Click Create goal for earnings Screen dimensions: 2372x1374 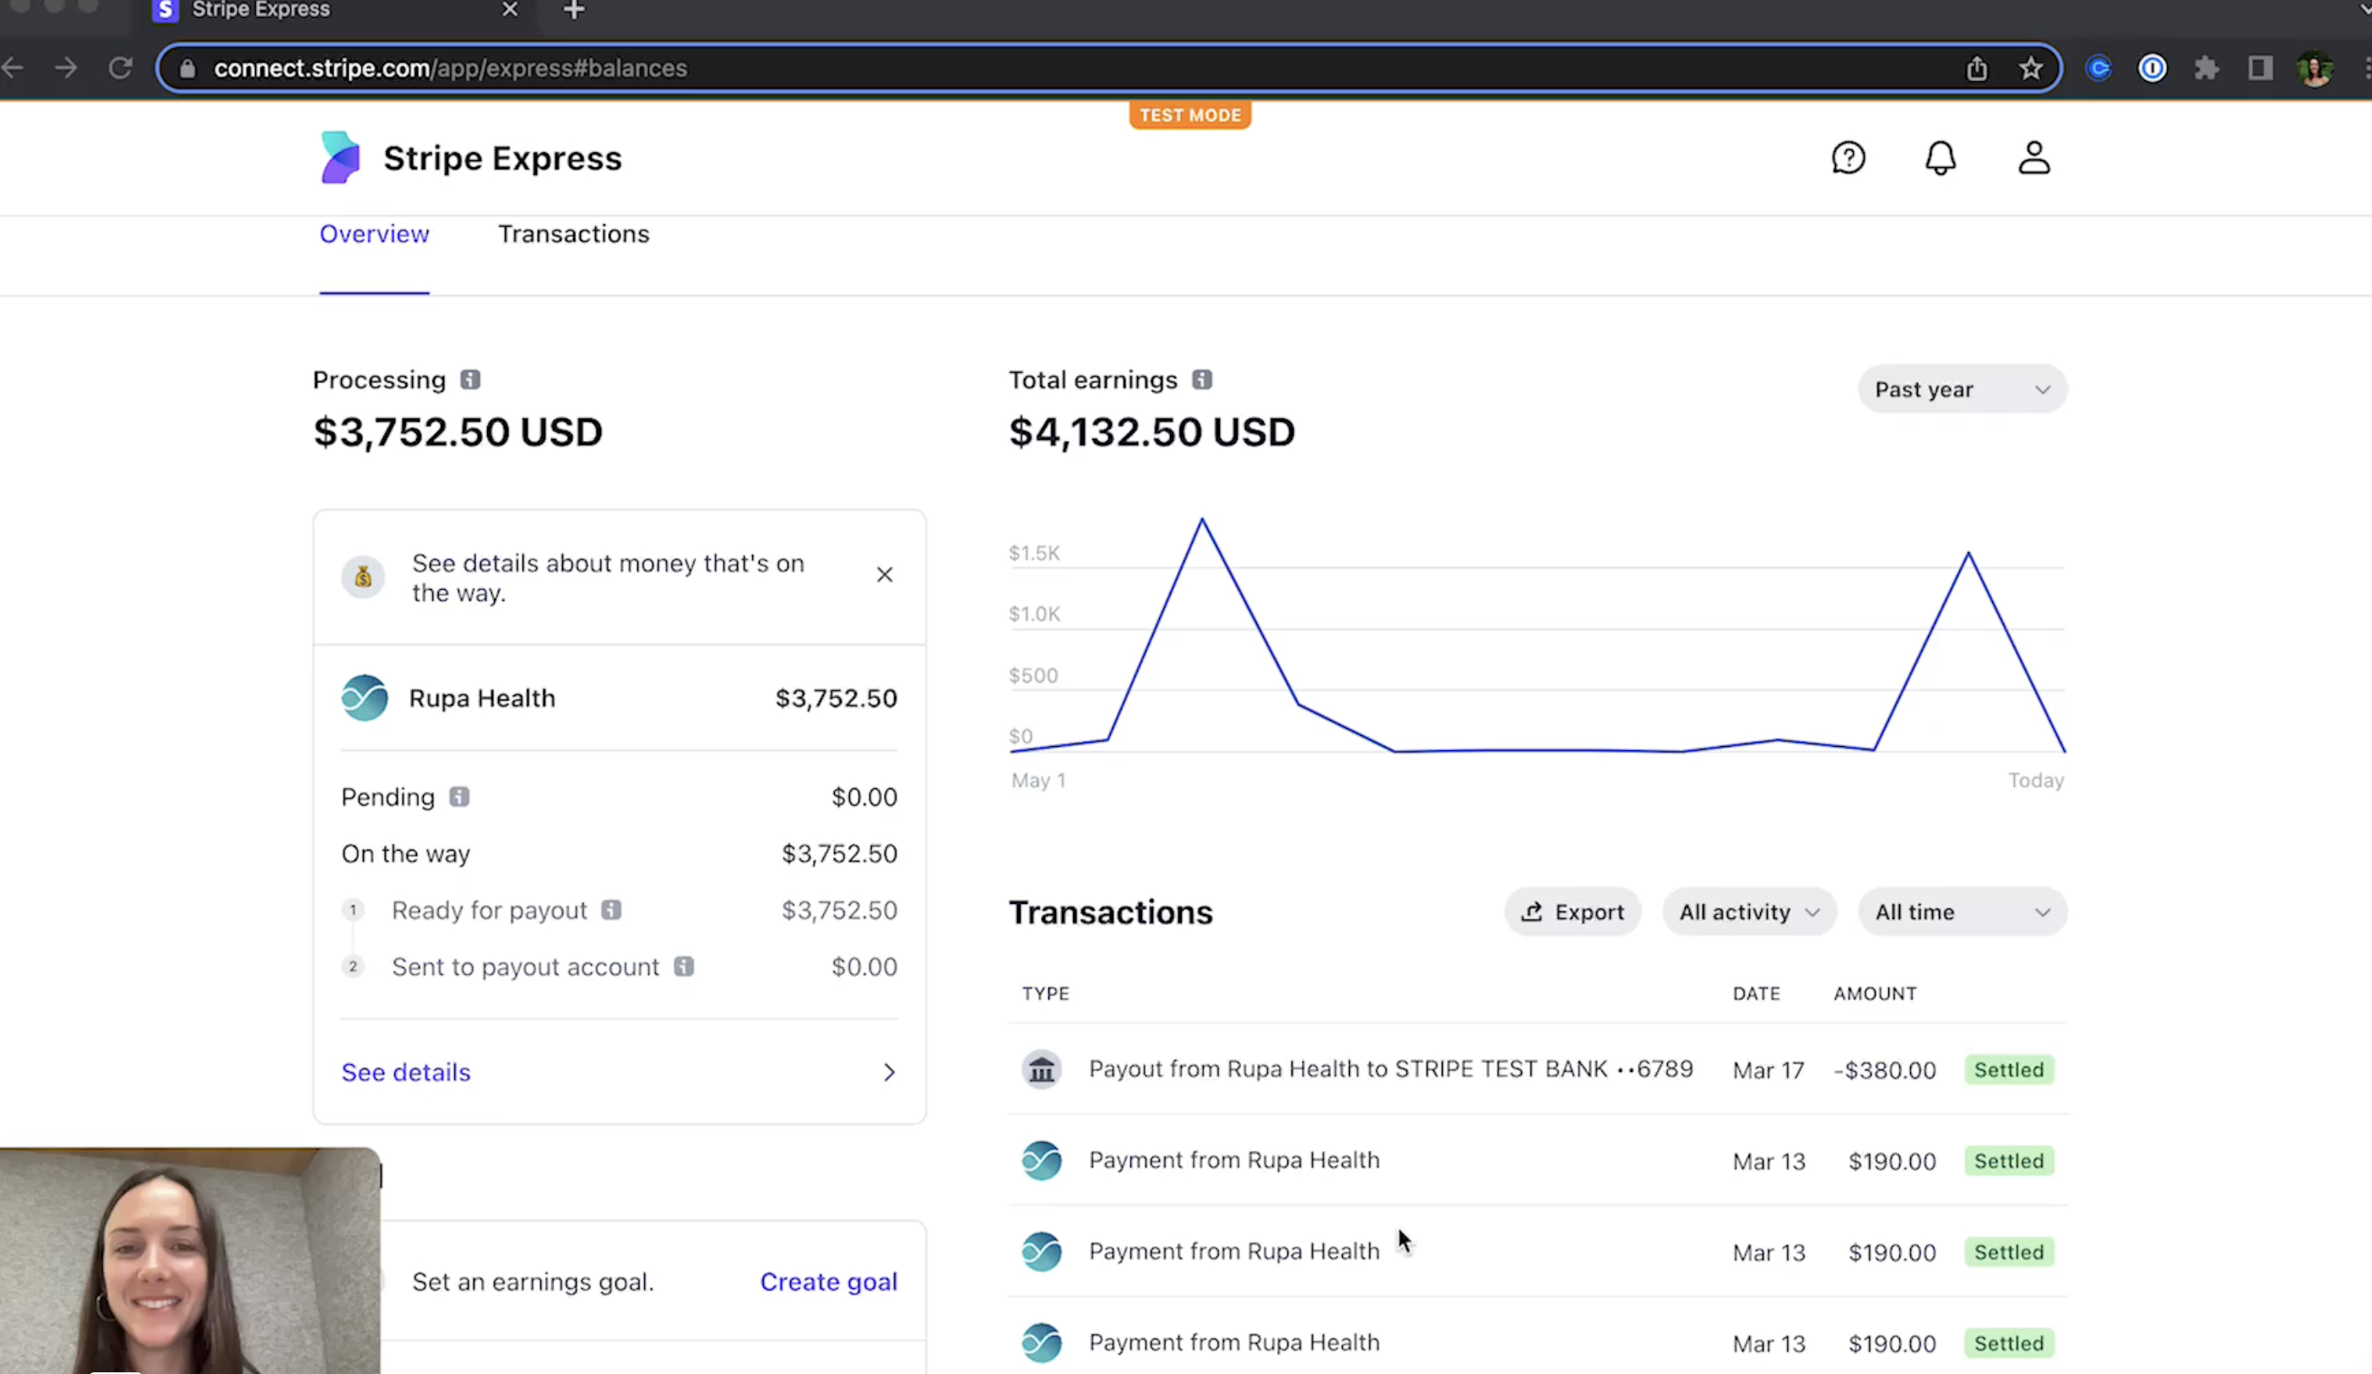click(x=827, y=1281)
